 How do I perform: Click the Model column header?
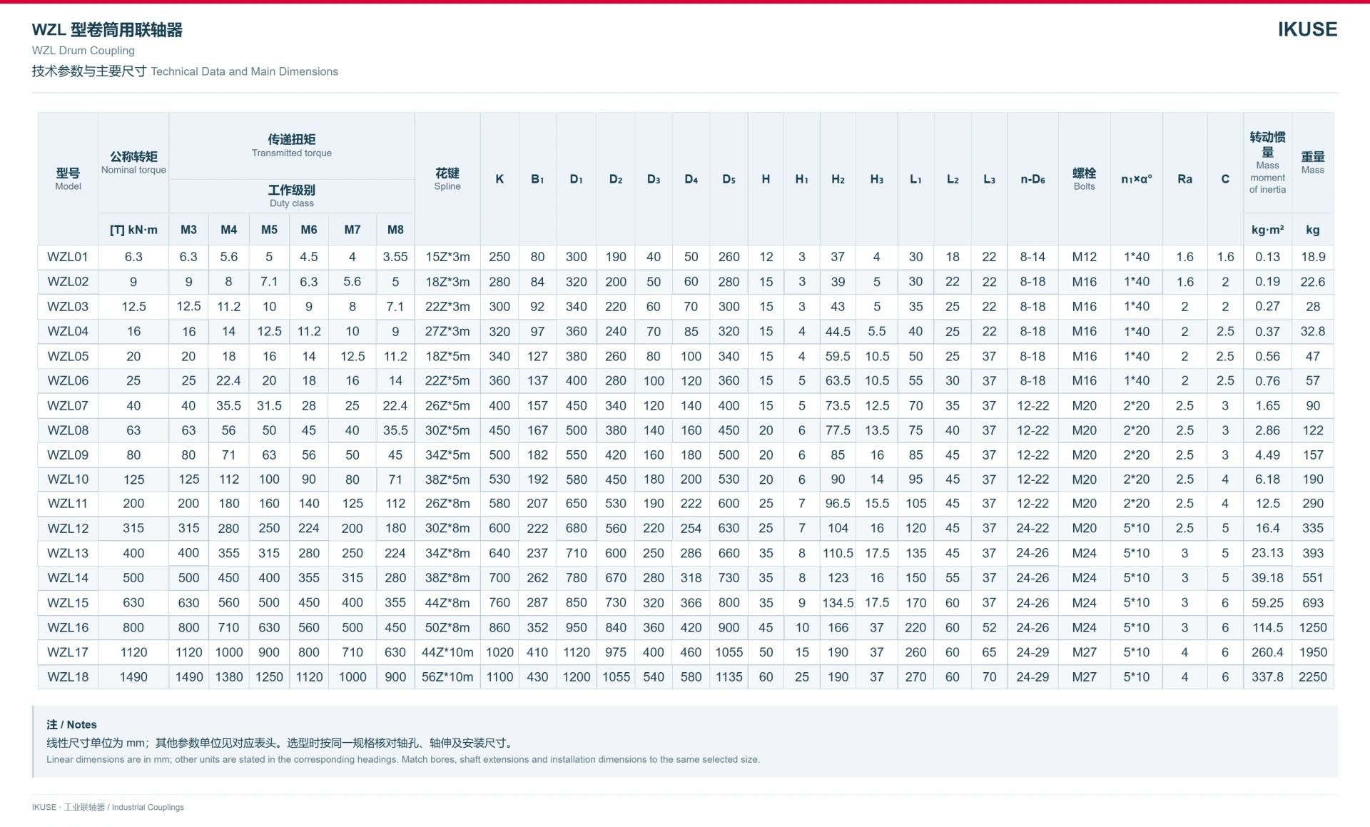[68, 179]
